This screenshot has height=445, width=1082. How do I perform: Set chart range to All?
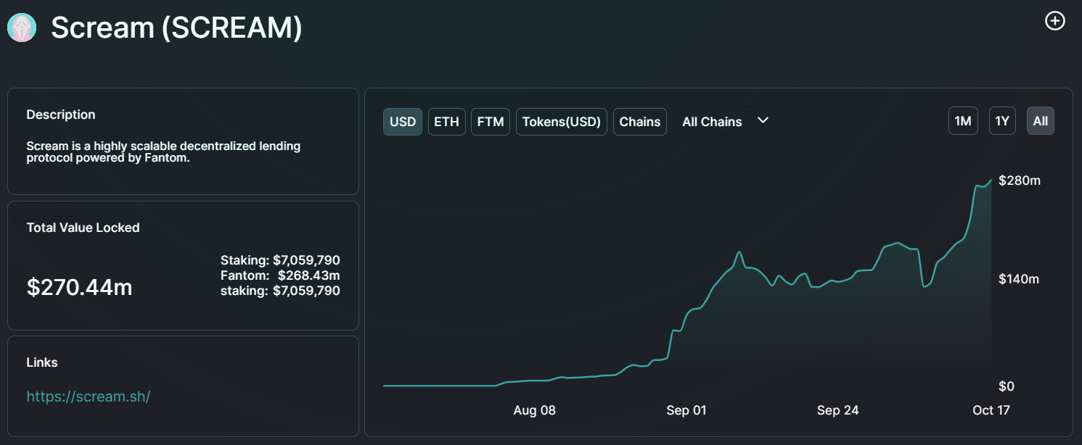1041,121
